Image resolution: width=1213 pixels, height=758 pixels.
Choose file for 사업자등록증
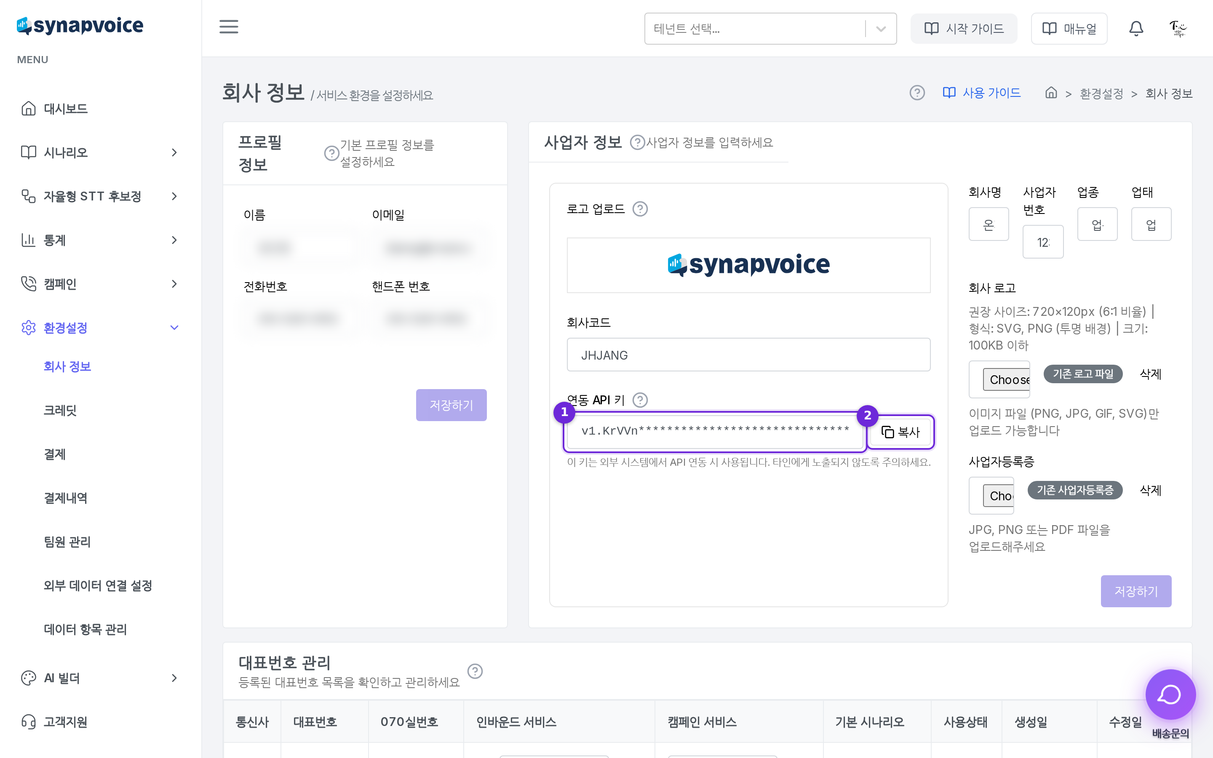(991, 496)
